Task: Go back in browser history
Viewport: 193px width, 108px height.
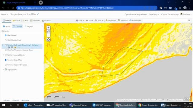Action: pos(3,8)
